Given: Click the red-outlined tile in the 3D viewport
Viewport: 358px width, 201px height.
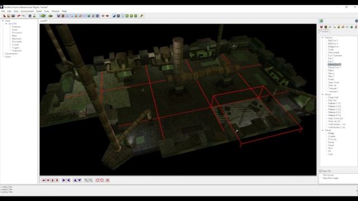Looking at the screenshot, I should [258, 116].
